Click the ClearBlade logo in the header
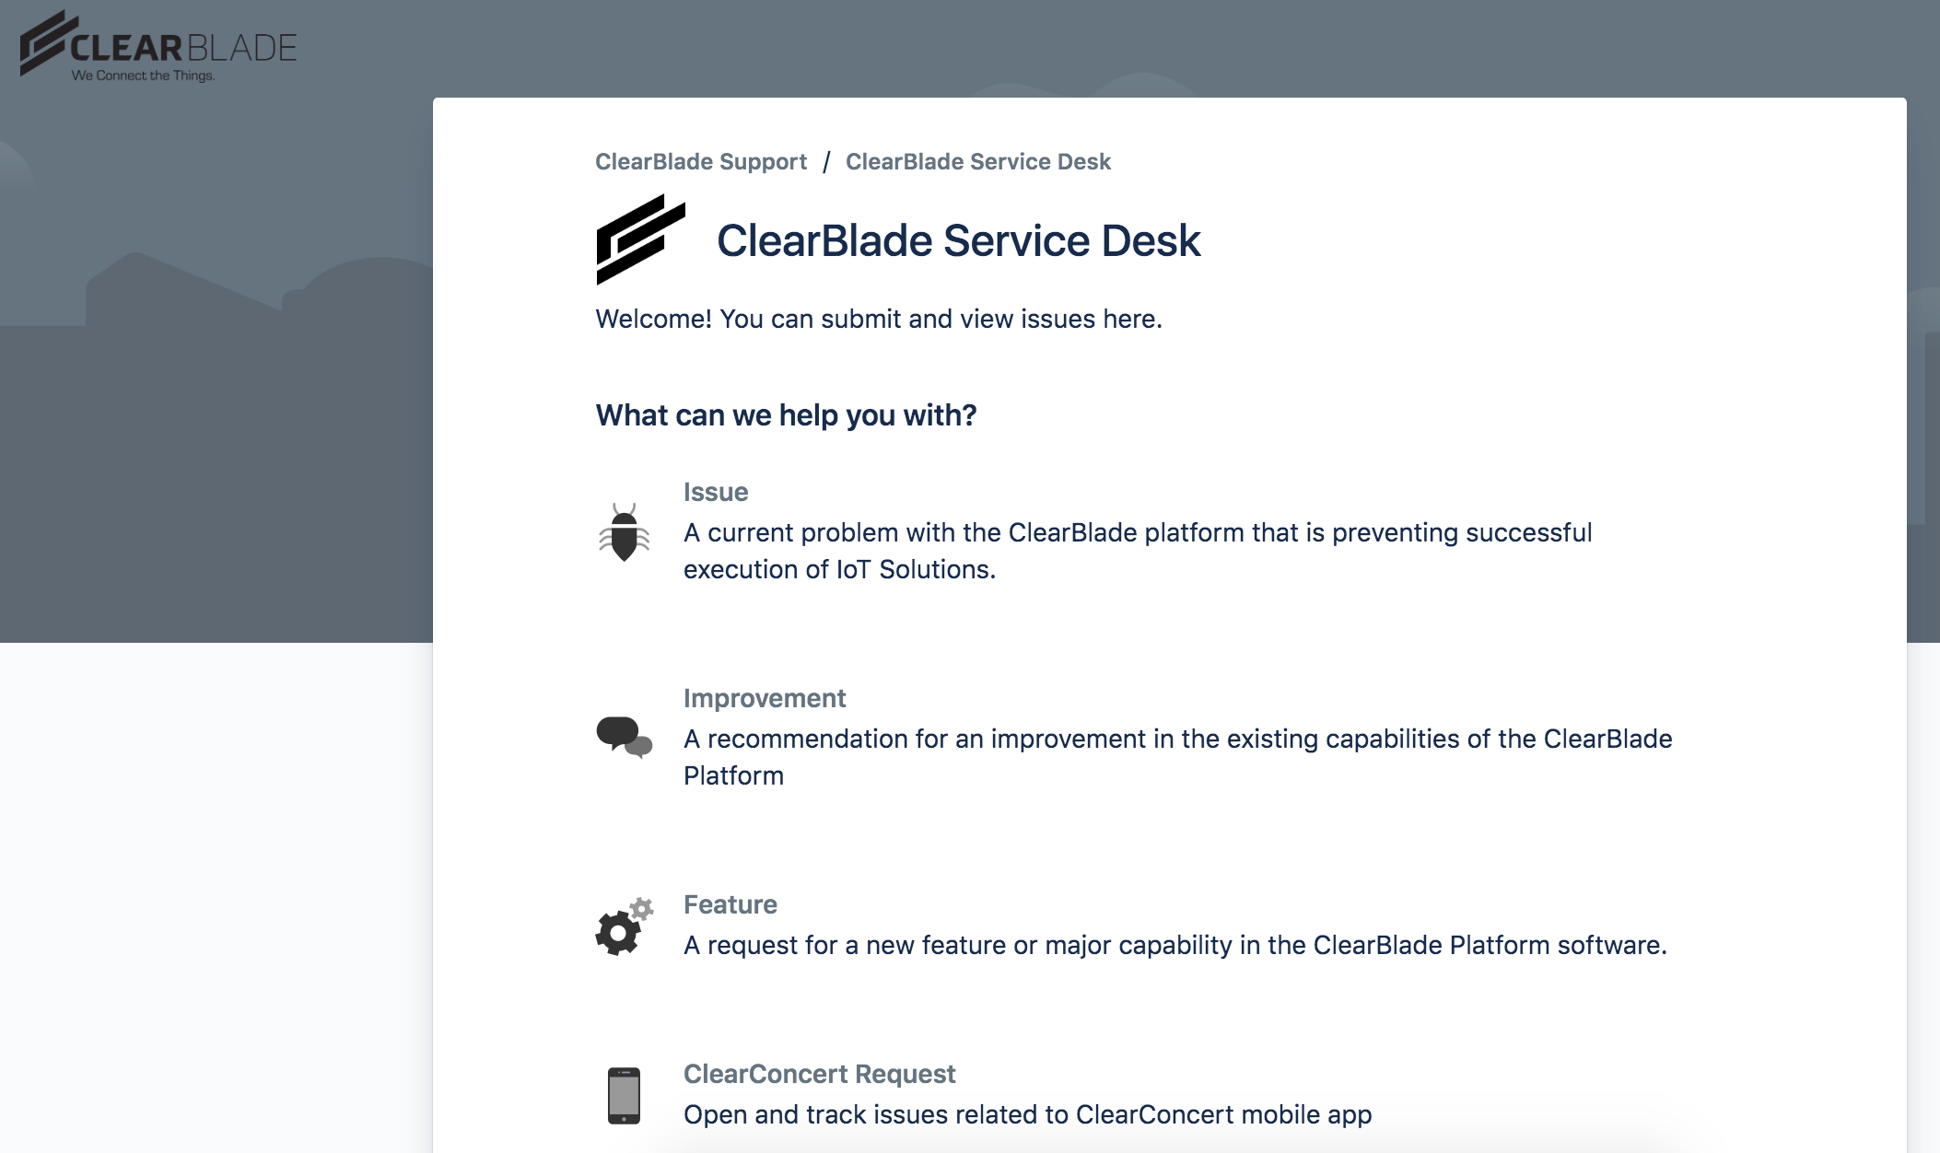 157,44
